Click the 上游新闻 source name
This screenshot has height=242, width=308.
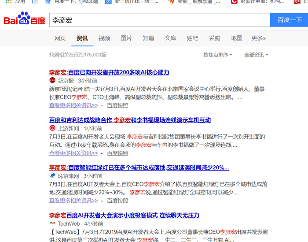click(x=68, y=128)
